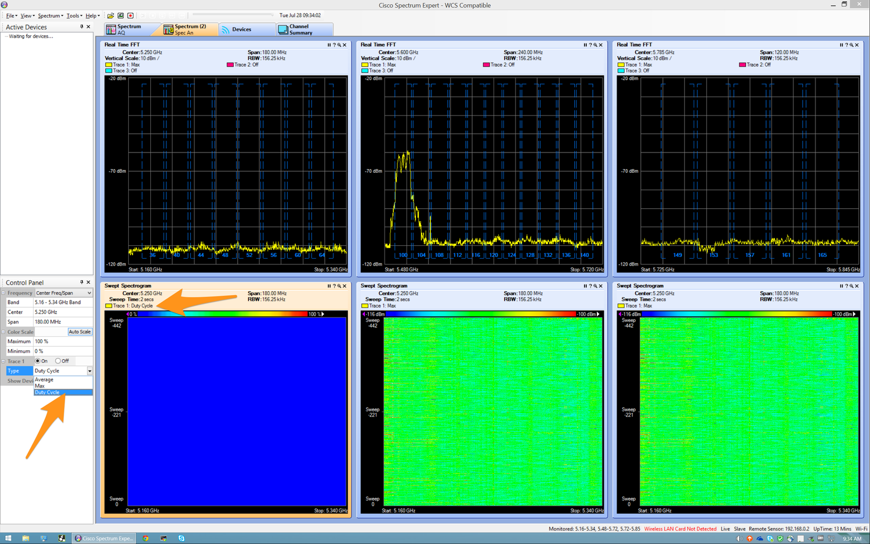The image size is (870, 544).
Task: Open the Frequency mode Center Freq/Span dropdown
Action: 63,293
